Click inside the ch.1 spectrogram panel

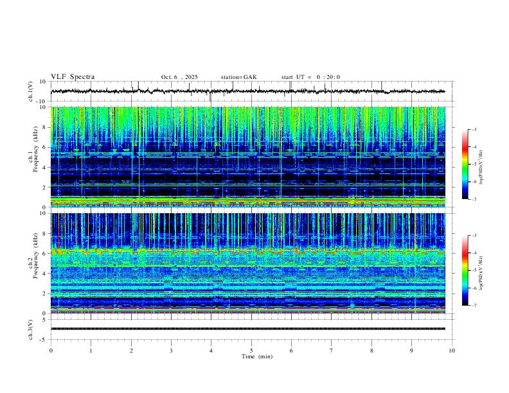click(247, 157)
